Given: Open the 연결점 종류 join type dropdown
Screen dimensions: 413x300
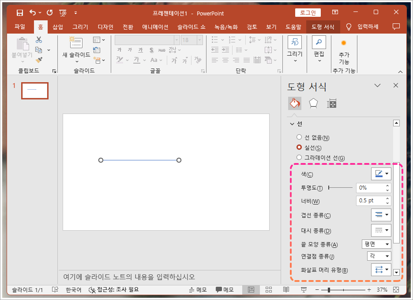Looking at the screenshot, I should click(379, 256).
